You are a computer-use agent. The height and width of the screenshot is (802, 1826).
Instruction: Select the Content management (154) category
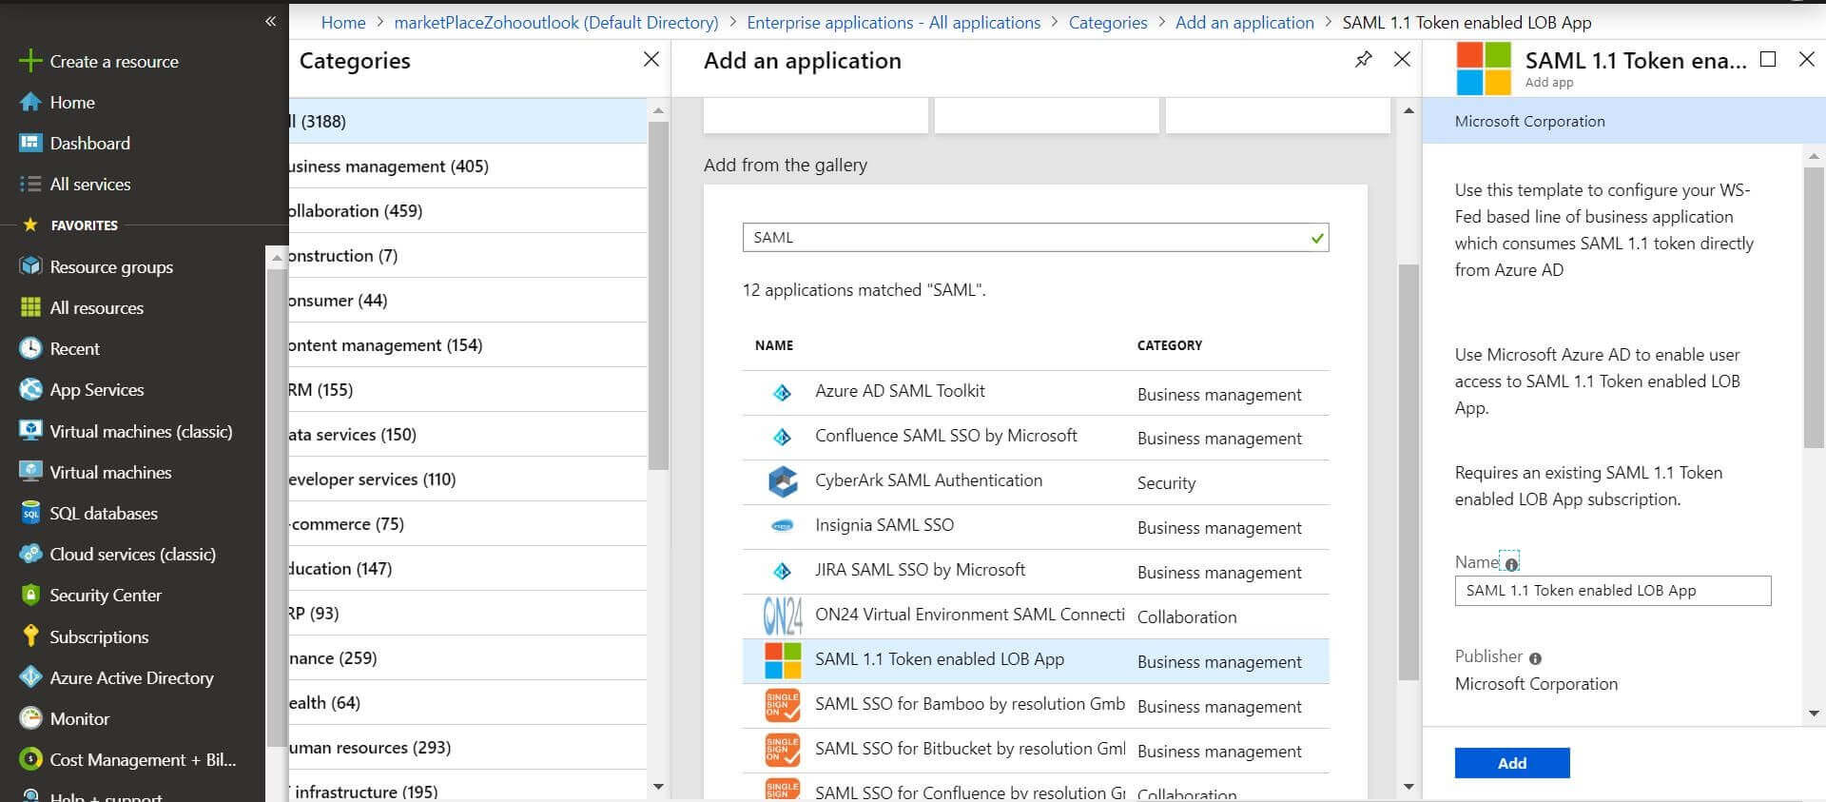tap(385, 345)
